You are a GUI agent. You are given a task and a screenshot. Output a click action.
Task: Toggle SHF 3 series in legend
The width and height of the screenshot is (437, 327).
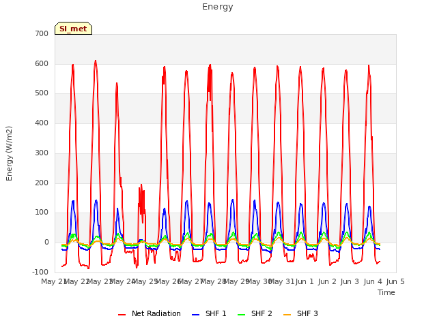(x=300, y=313)
